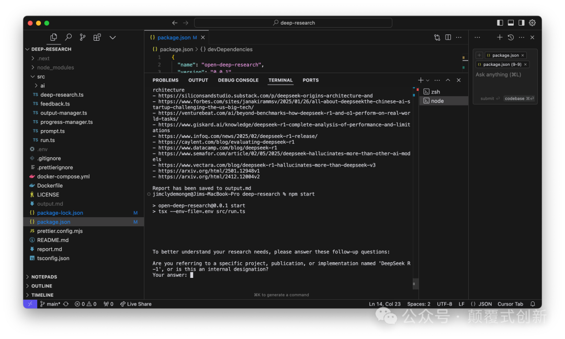Open the settings gear in title bar
Viewport: 565px width, 339px height.
point(532,22)
